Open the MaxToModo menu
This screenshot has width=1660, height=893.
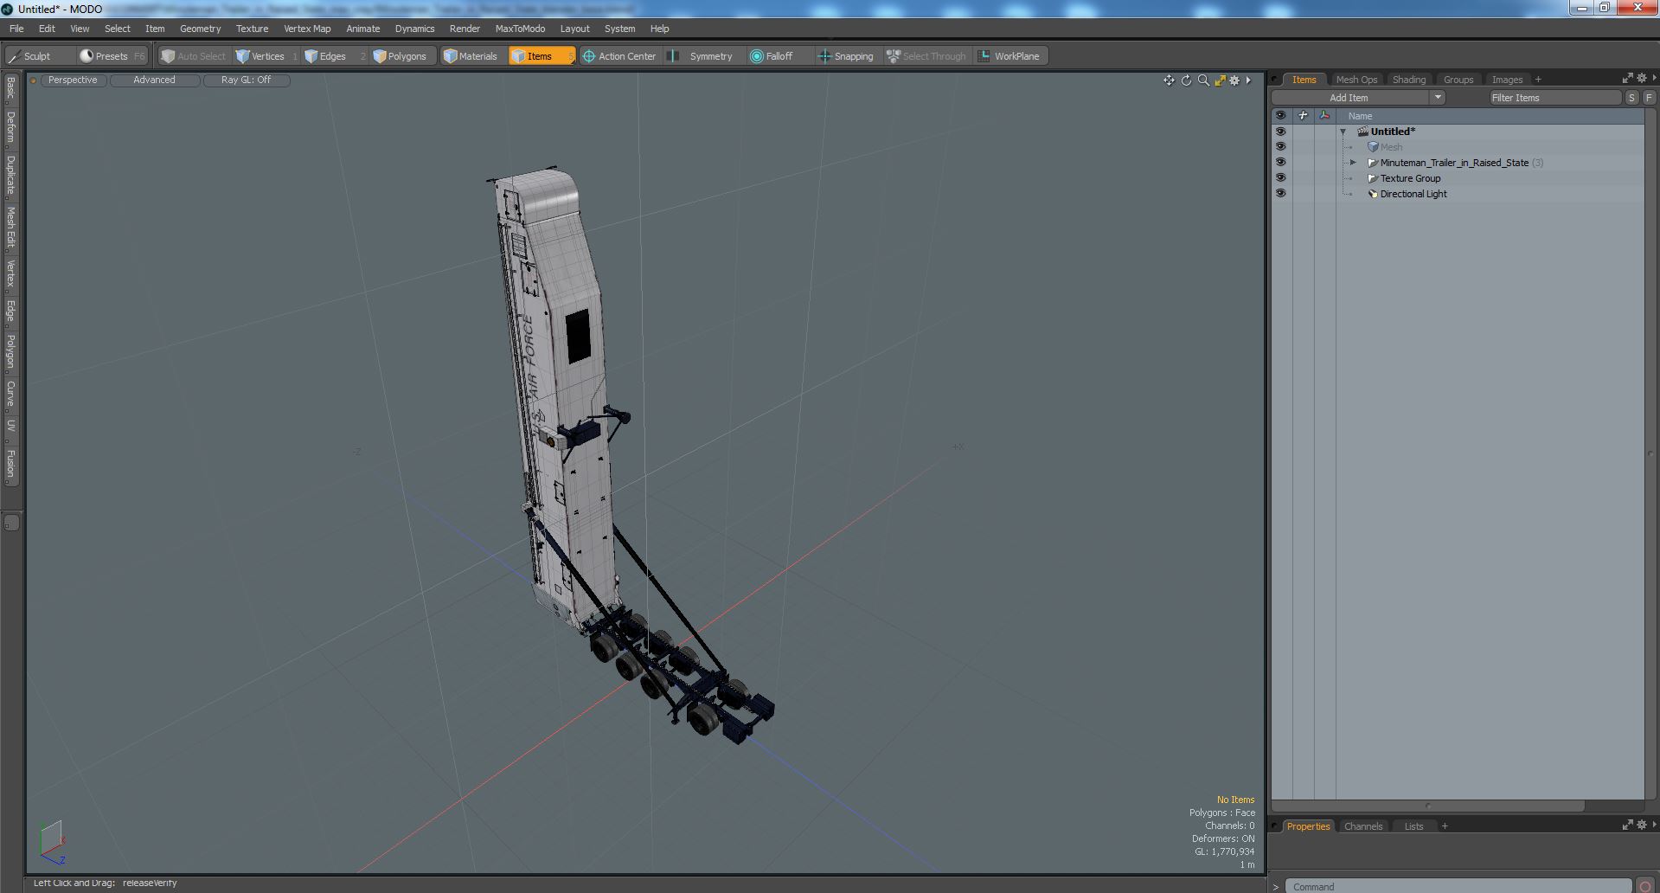[520, 29]
